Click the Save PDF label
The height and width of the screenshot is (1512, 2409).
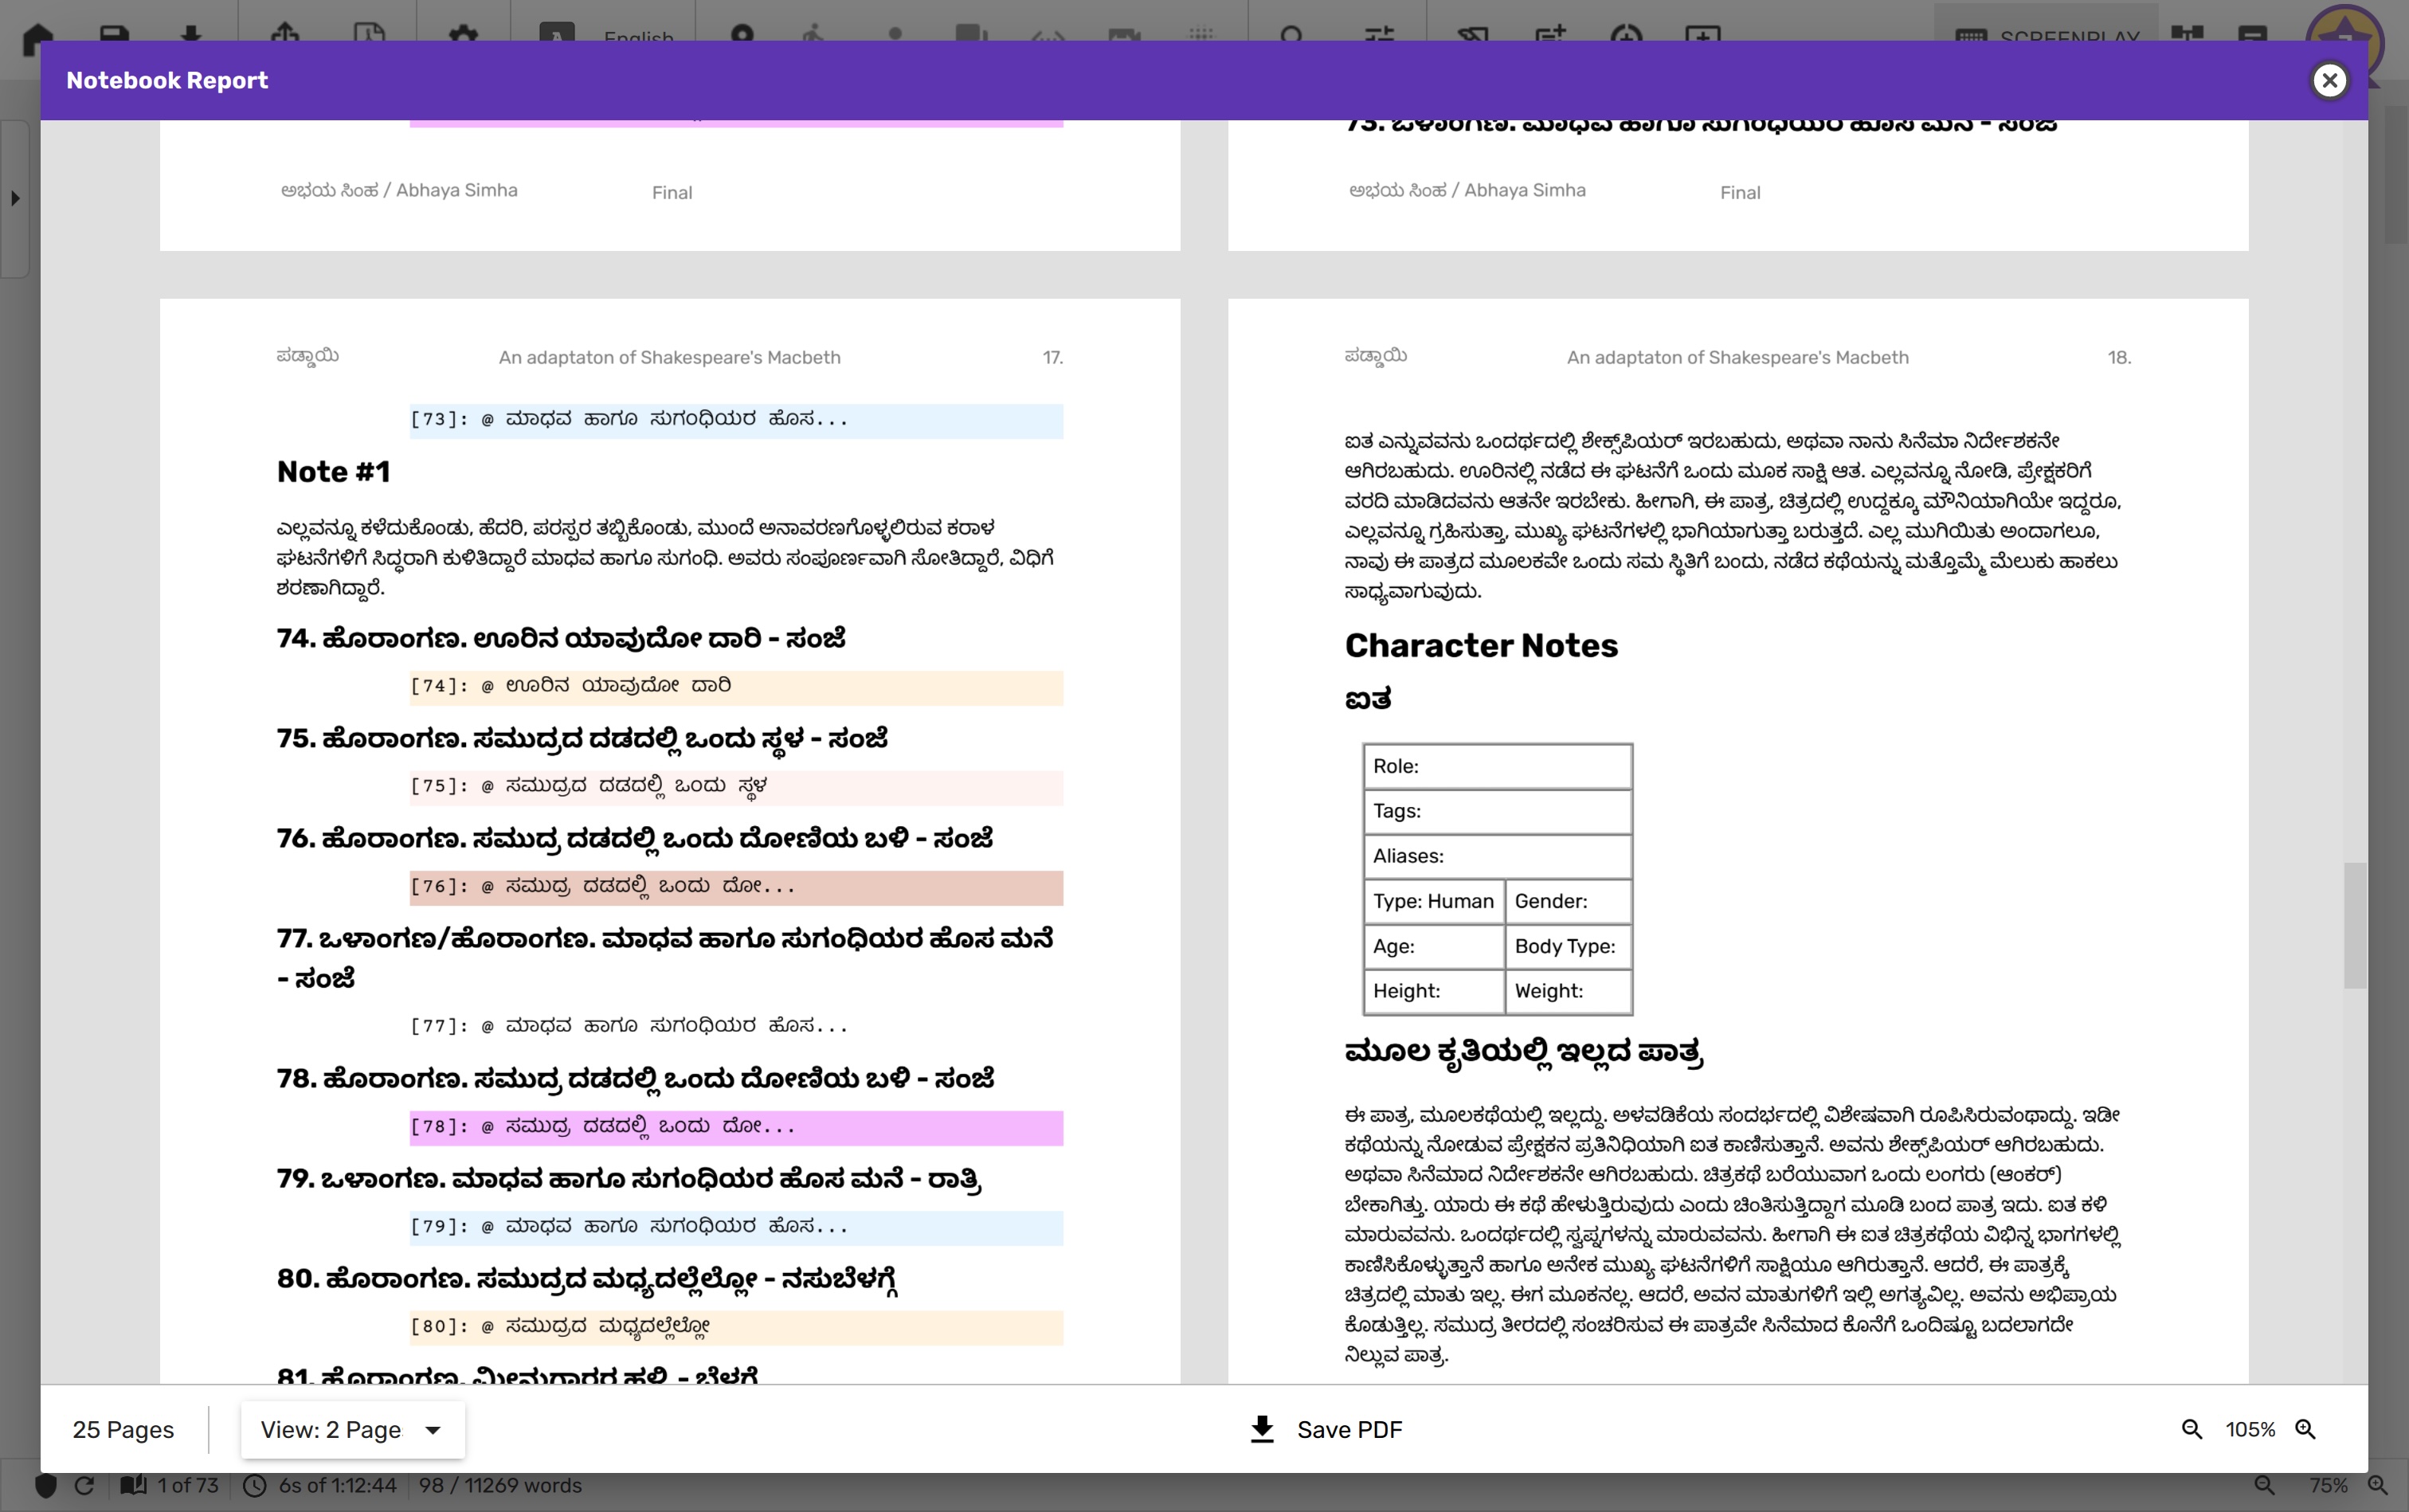pos(1349,1429)
